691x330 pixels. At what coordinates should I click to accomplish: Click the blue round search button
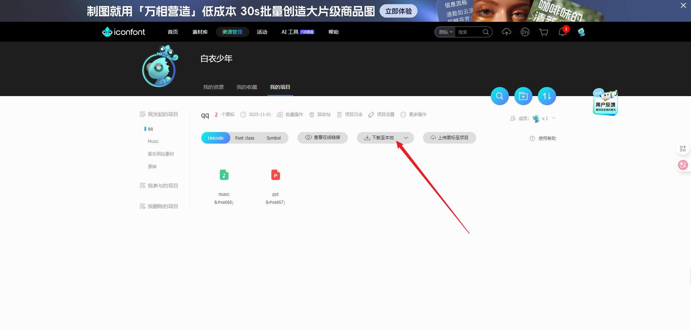(x=499, y=96)
